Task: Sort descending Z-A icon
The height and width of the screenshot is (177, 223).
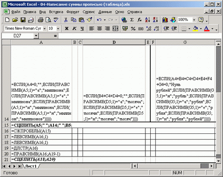Action: [155, 20]
